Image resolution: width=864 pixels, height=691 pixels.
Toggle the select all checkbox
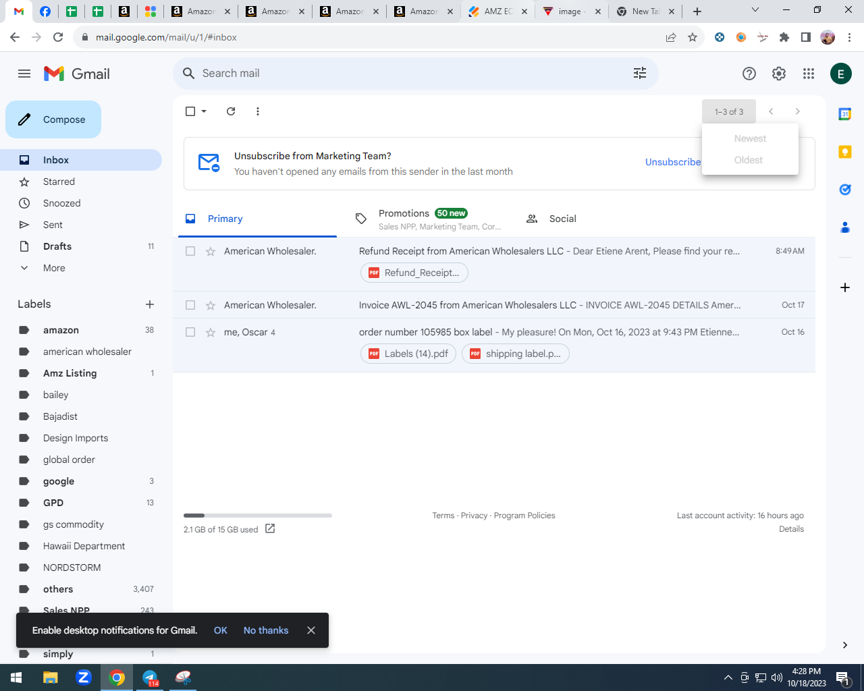point(190,111)
